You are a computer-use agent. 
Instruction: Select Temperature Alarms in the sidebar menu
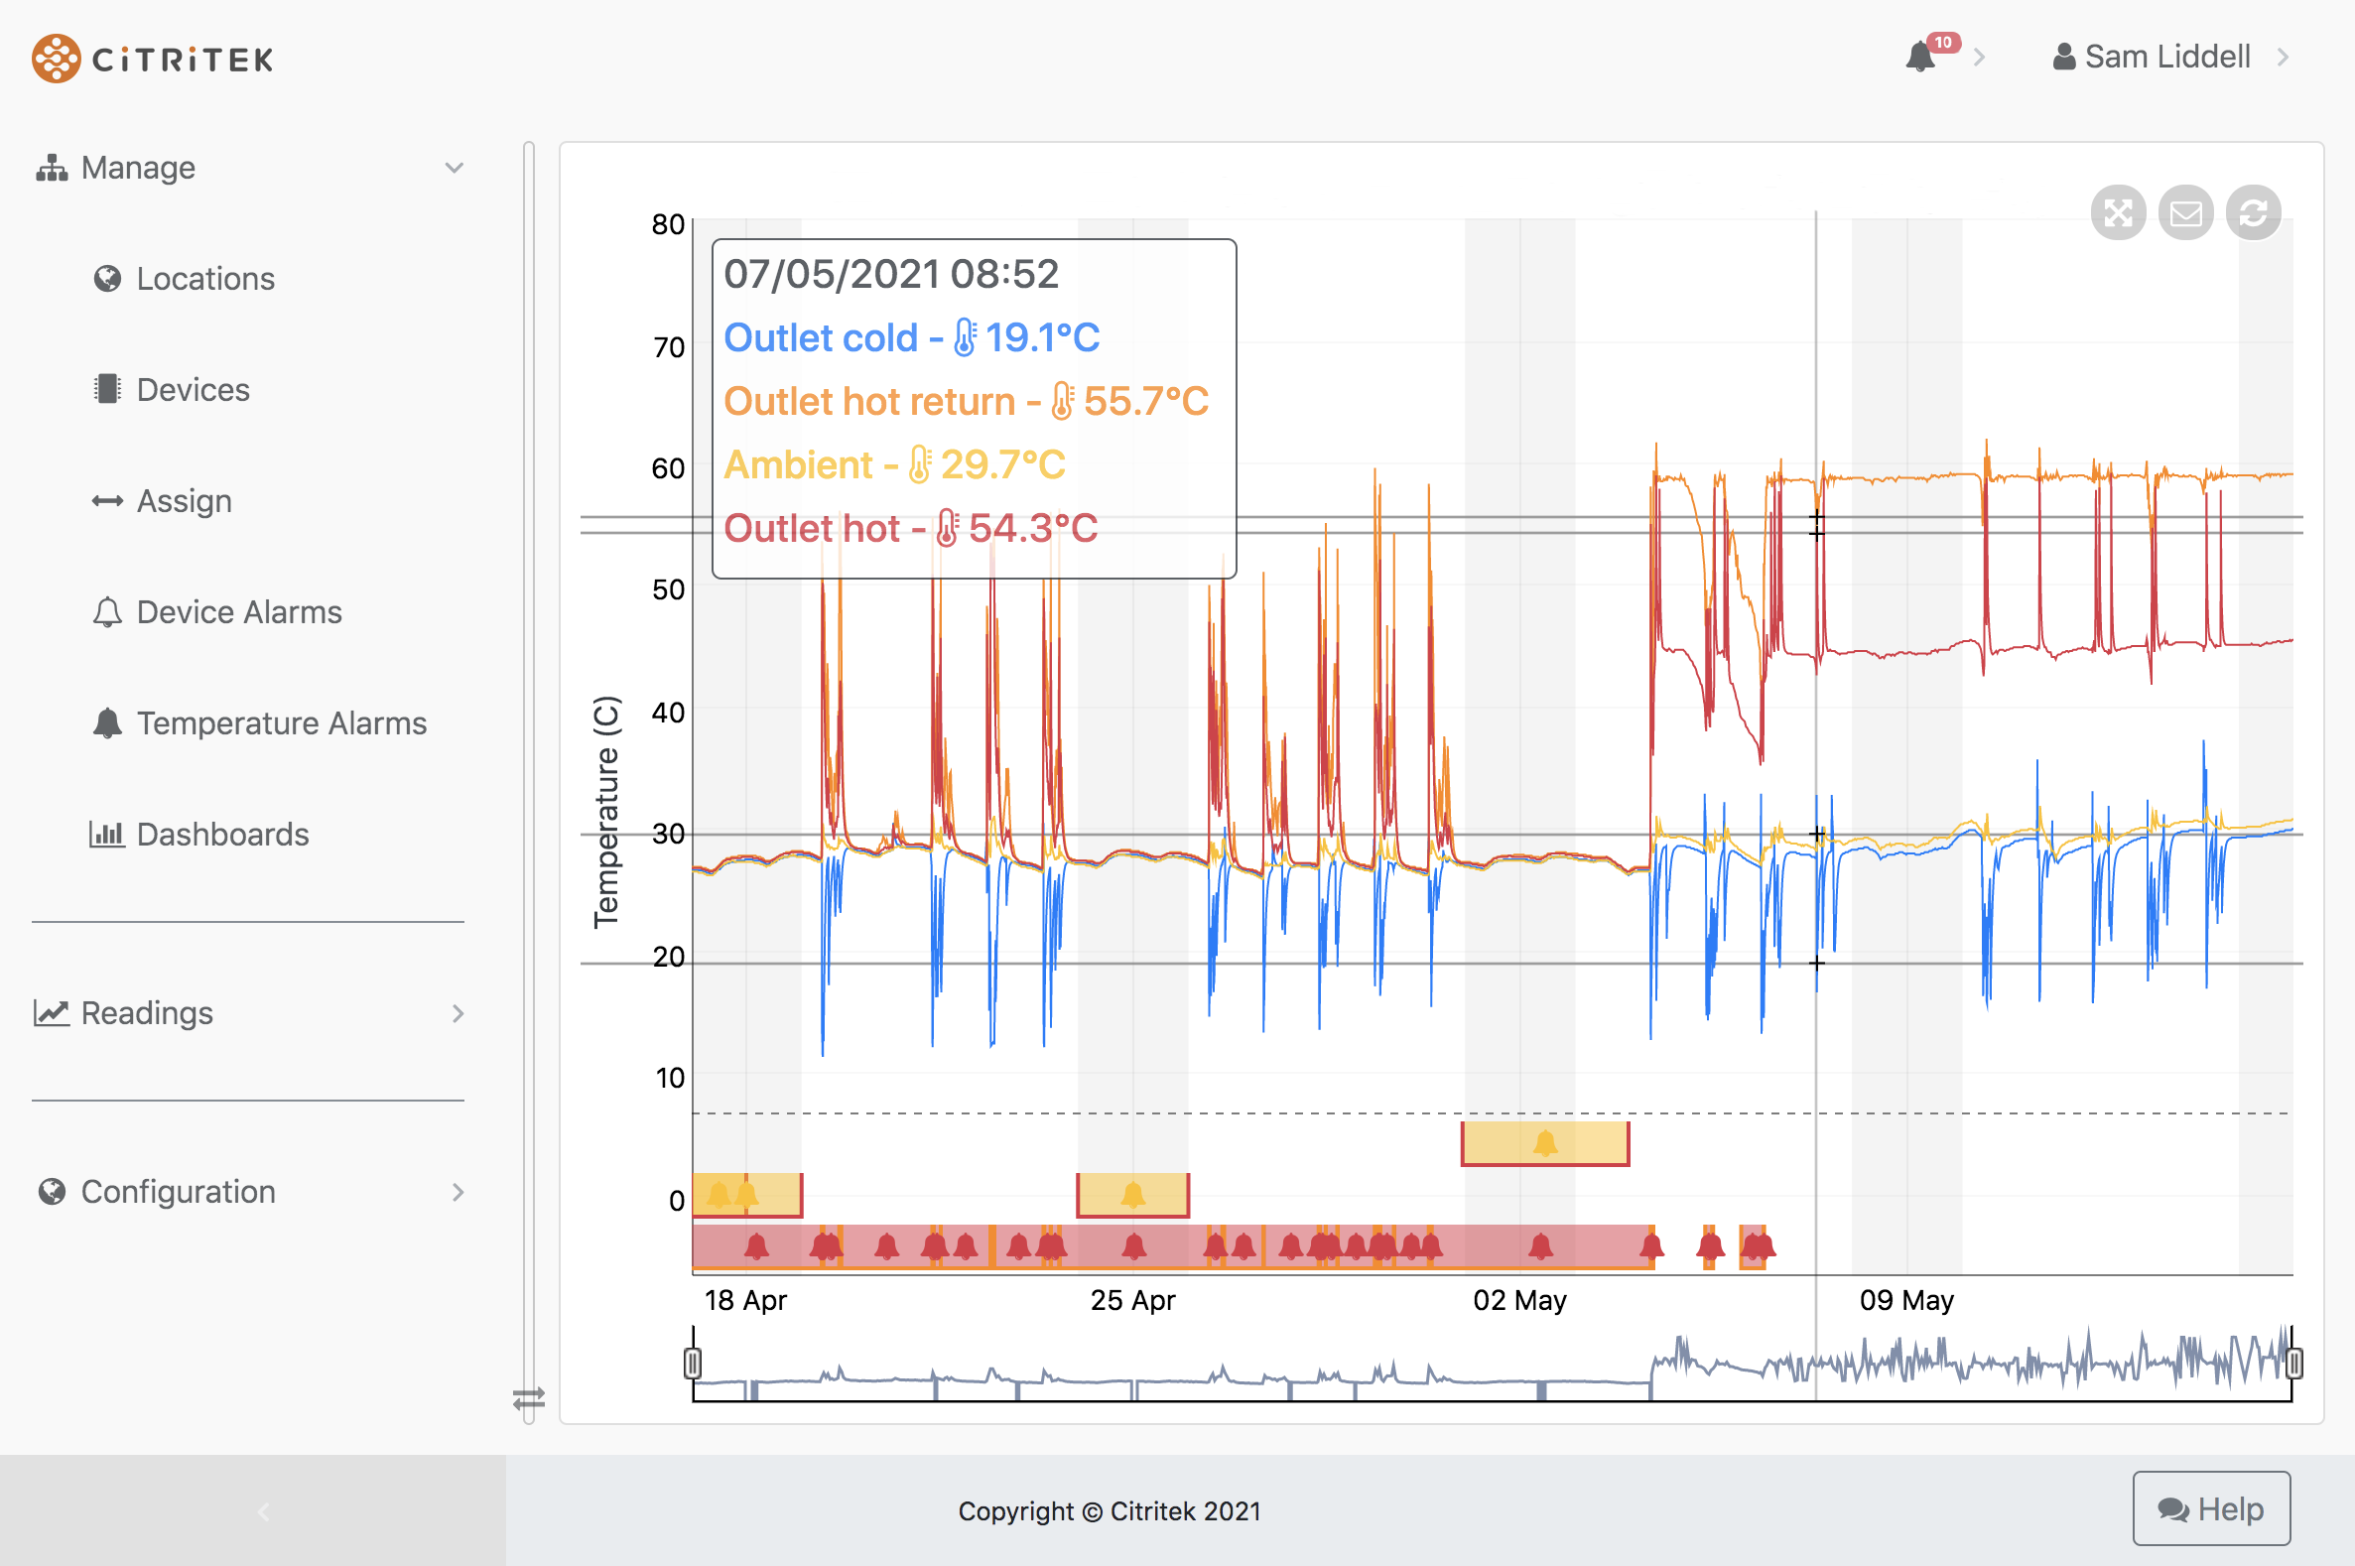click(283, 723)
